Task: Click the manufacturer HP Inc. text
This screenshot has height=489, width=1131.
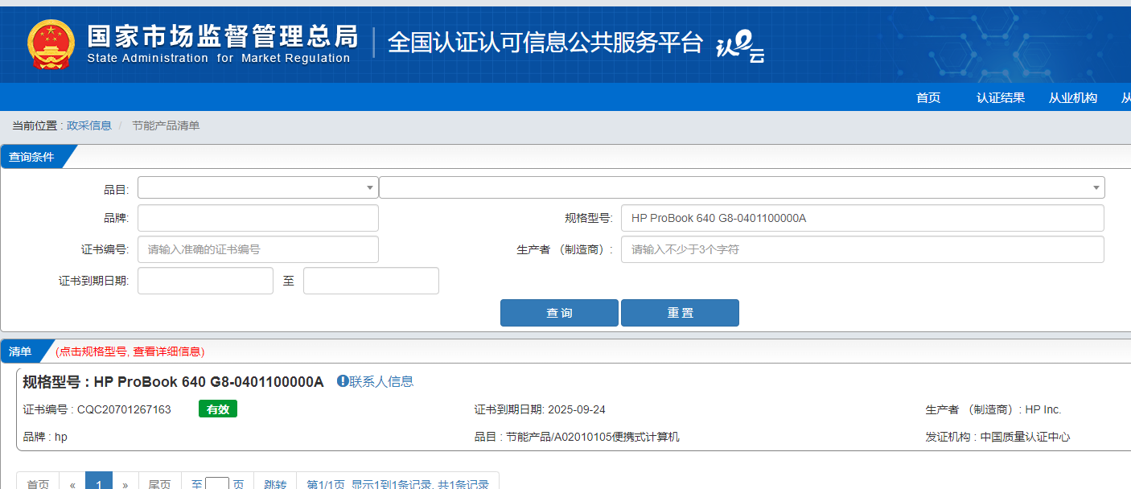Action: (1043, 409)
